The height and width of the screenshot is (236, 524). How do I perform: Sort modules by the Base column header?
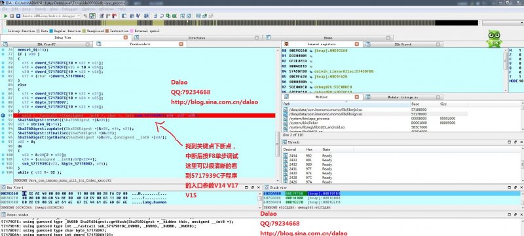pyautogui.click(x=424, y=104)
